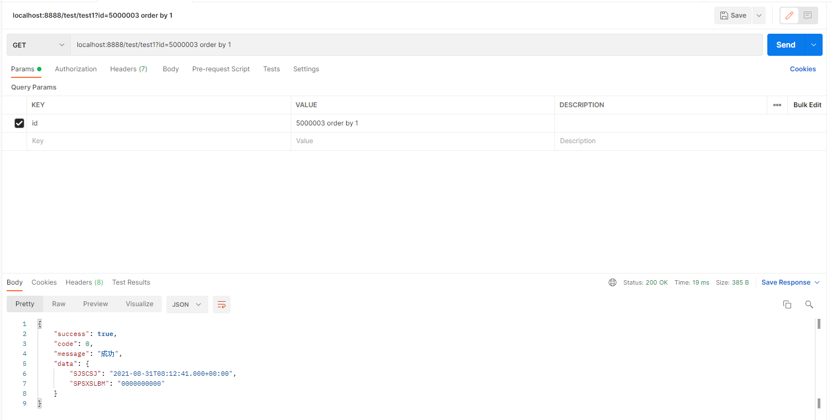Switch to the request Body tab
Screen dimensions: 832x420
tap(171, 69)
